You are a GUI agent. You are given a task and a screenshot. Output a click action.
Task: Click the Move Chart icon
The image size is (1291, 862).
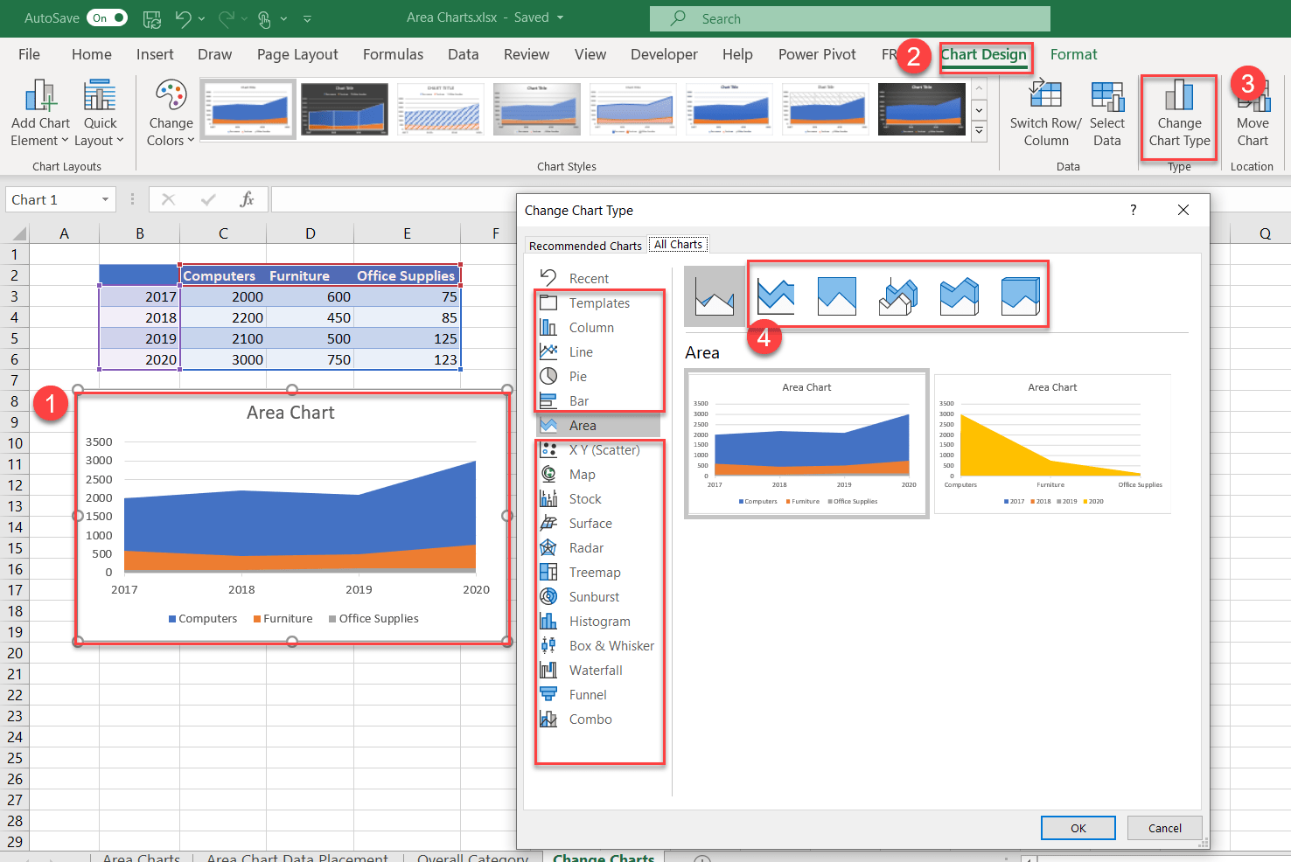1252,112
